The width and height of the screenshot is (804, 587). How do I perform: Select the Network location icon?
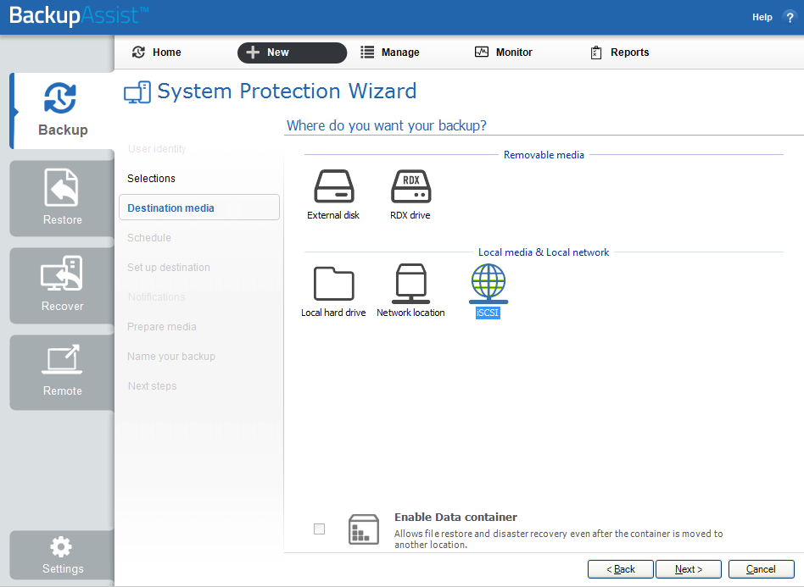tap(410, 283)
